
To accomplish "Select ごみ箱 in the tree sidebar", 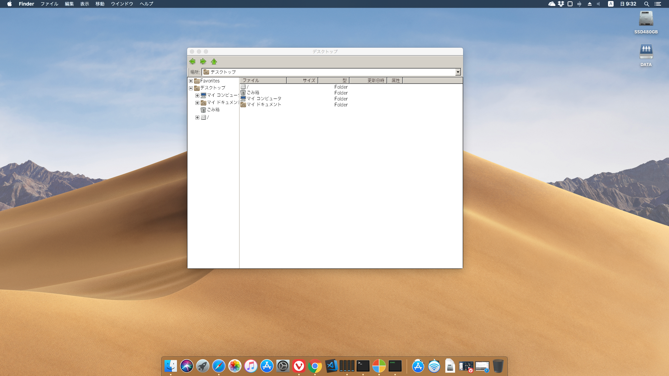I will [213, 110].
